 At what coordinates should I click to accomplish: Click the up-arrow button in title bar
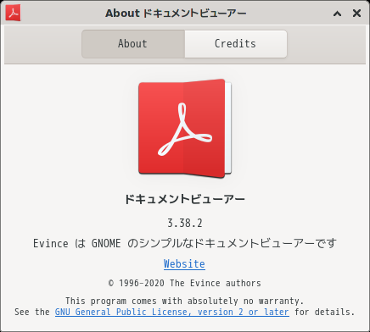click(x=337, y=14)
